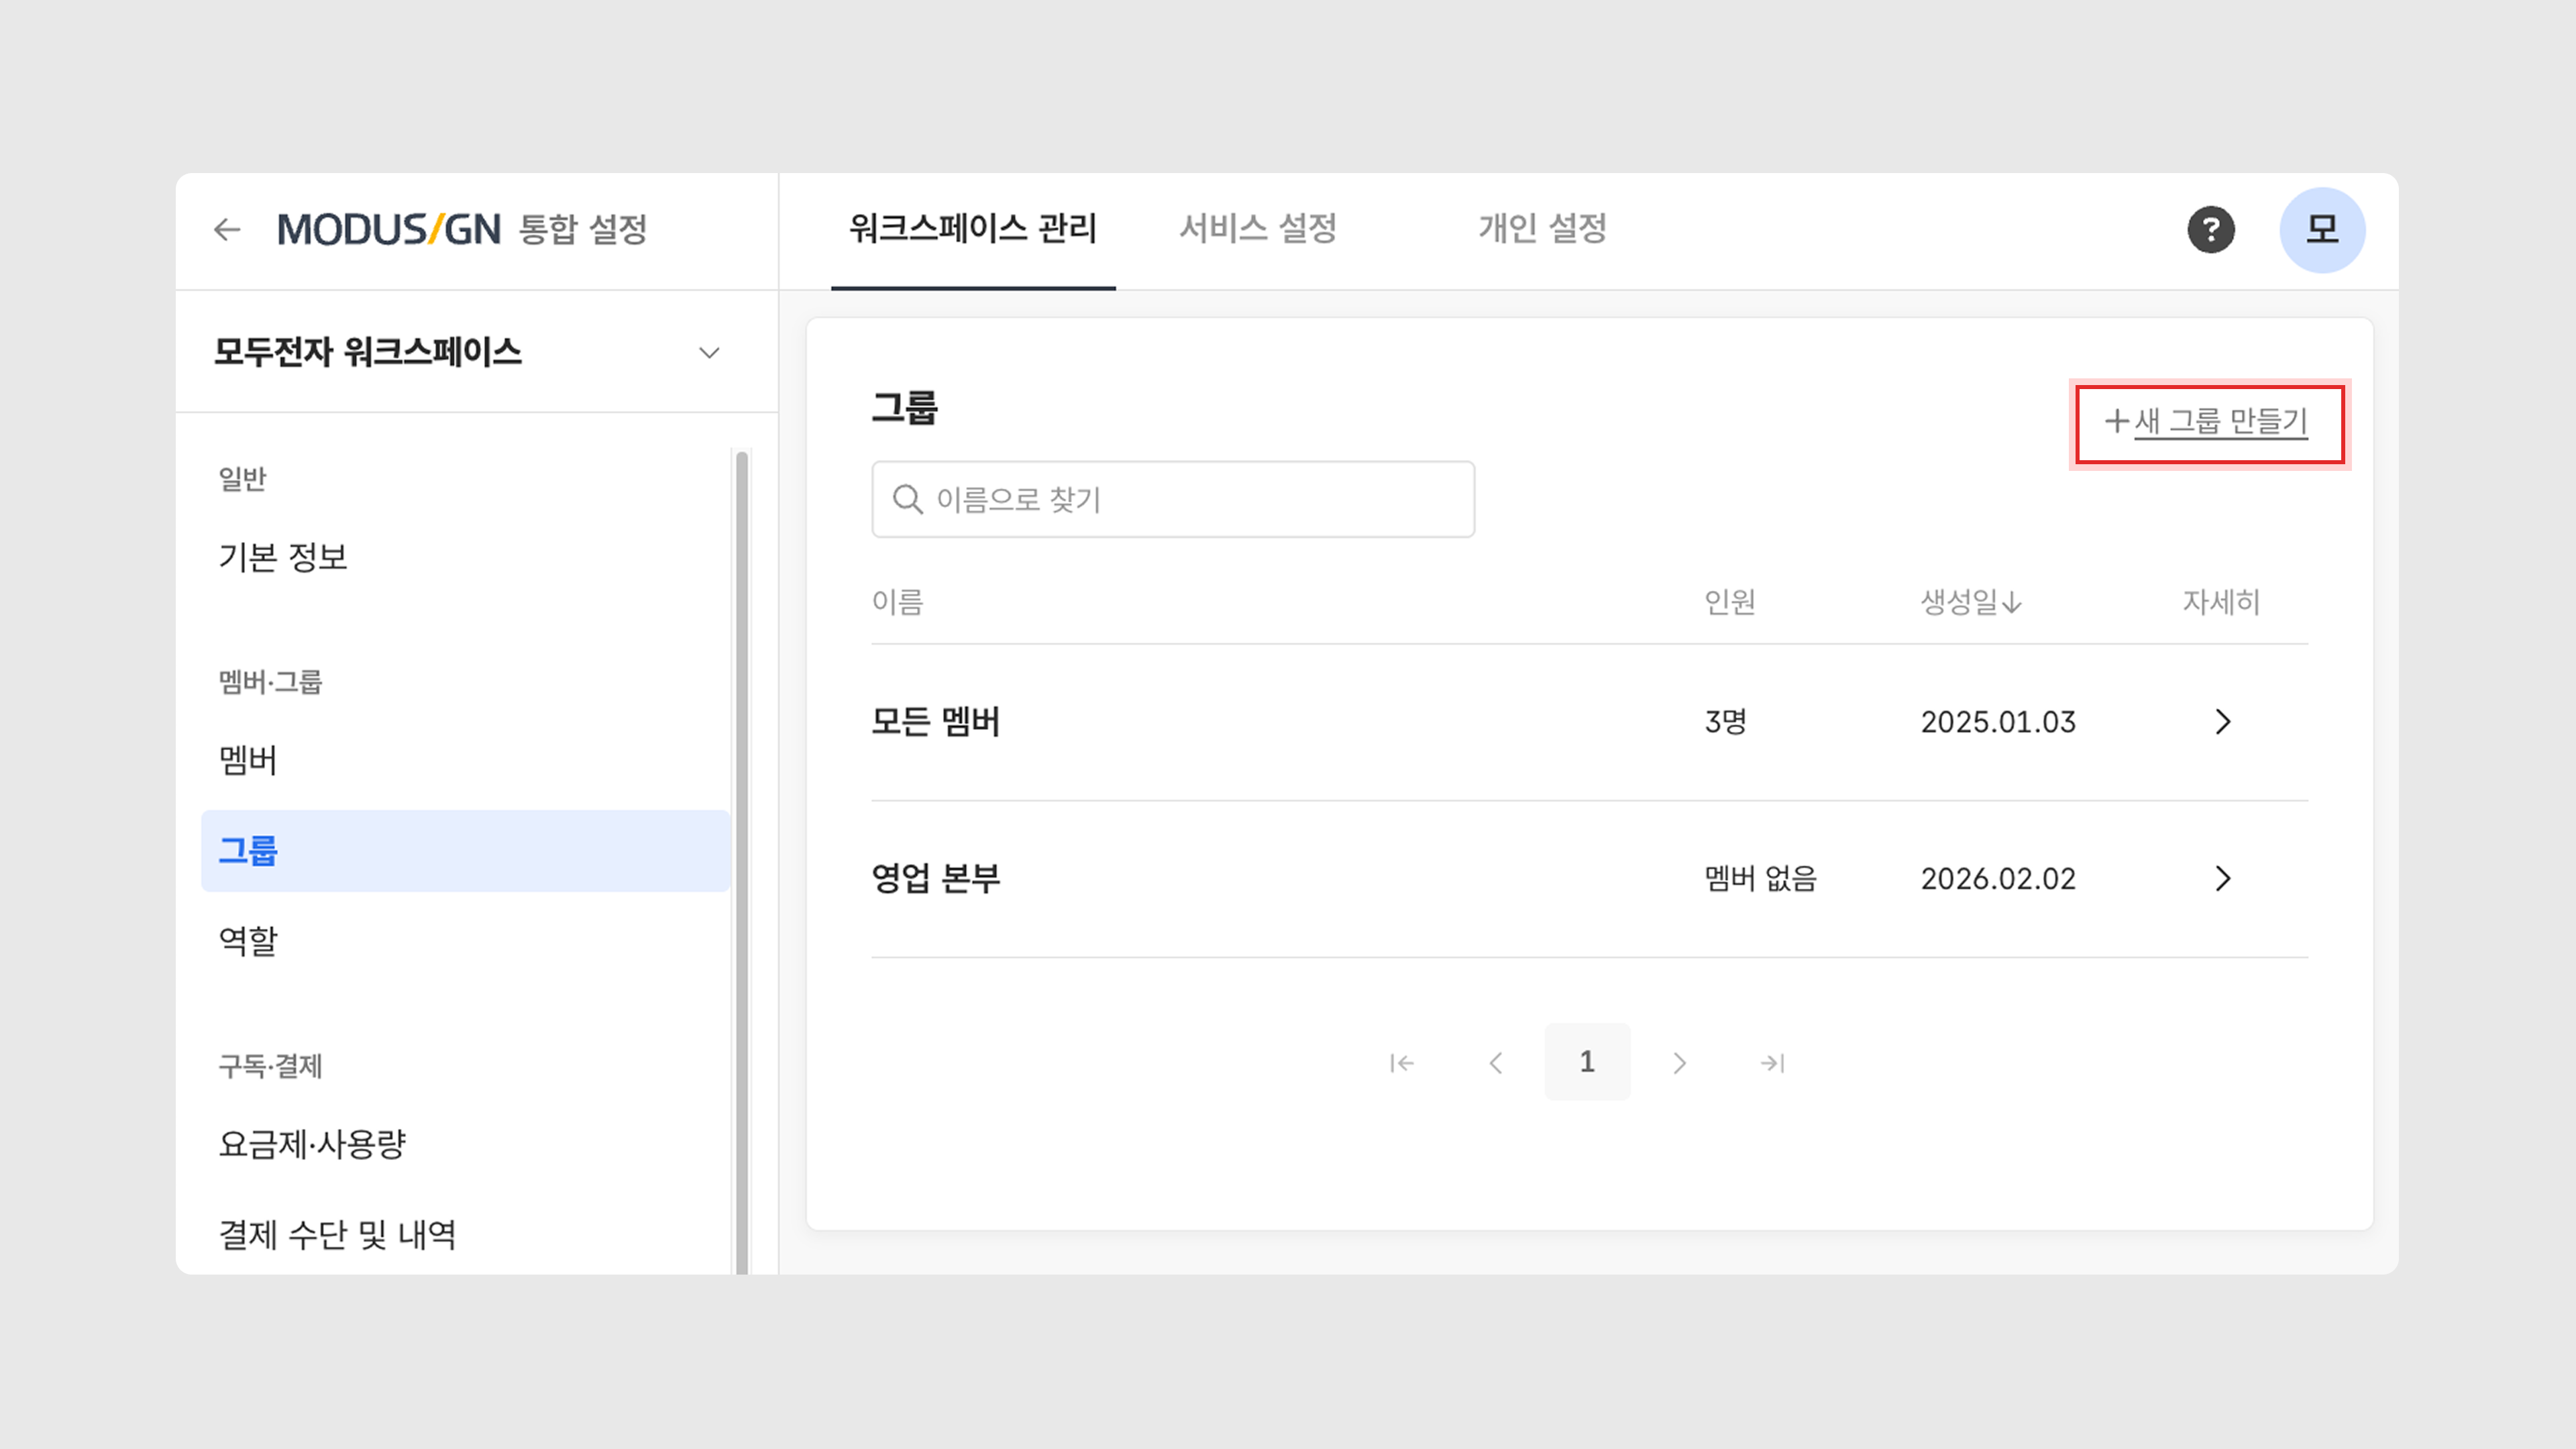
Task: Go to first page pagination icon
Action: tap(1402, 1063)
